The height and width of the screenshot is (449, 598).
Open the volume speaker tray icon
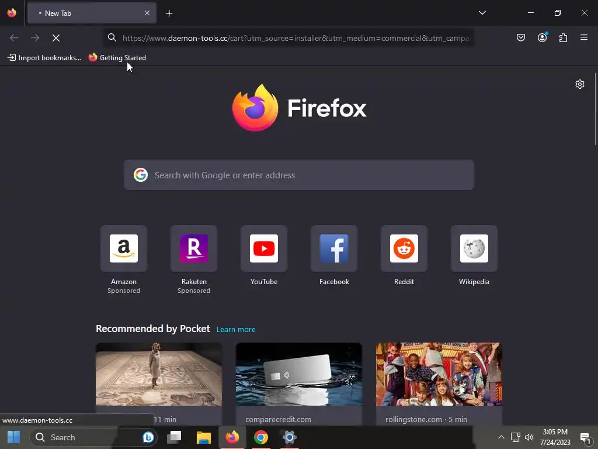(x=529, y=437)
